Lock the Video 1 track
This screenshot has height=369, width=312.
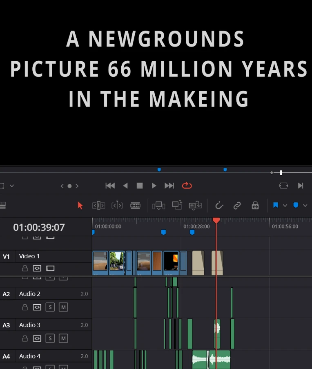coord(25,268)
